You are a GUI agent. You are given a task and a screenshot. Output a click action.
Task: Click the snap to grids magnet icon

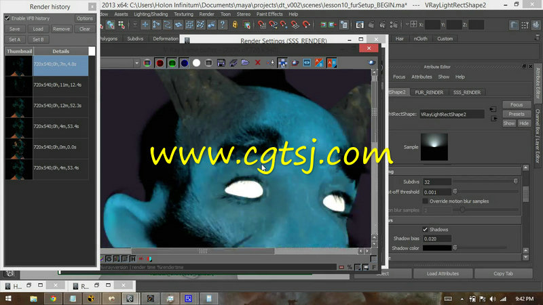pyautogui.click(x=262, y=24)
